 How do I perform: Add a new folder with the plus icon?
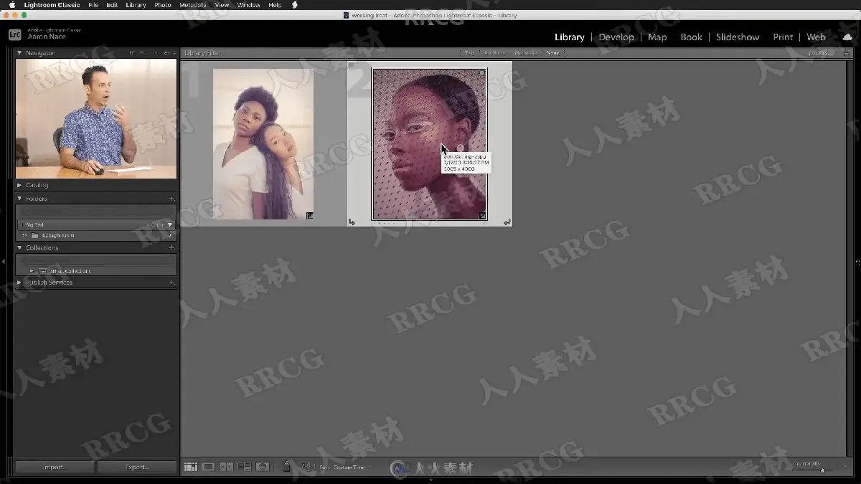pos(171,199)
